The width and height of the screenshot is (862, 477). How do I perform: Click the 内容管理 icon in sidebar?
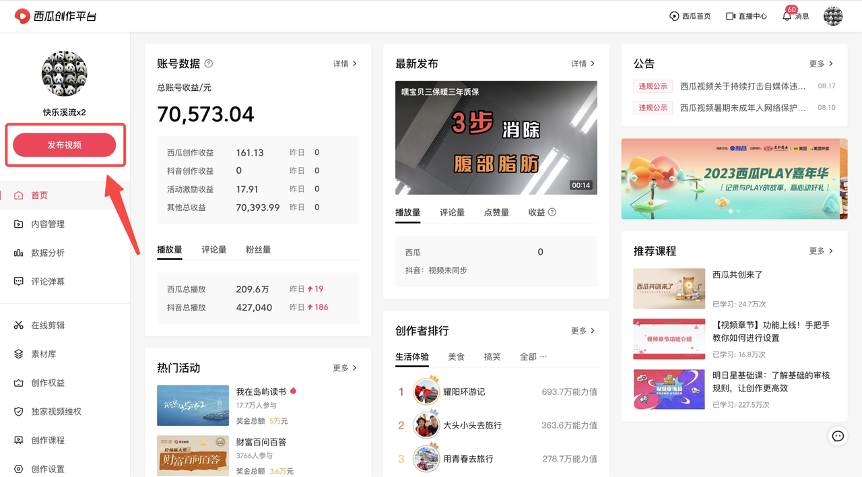click(x=19, y=224)
